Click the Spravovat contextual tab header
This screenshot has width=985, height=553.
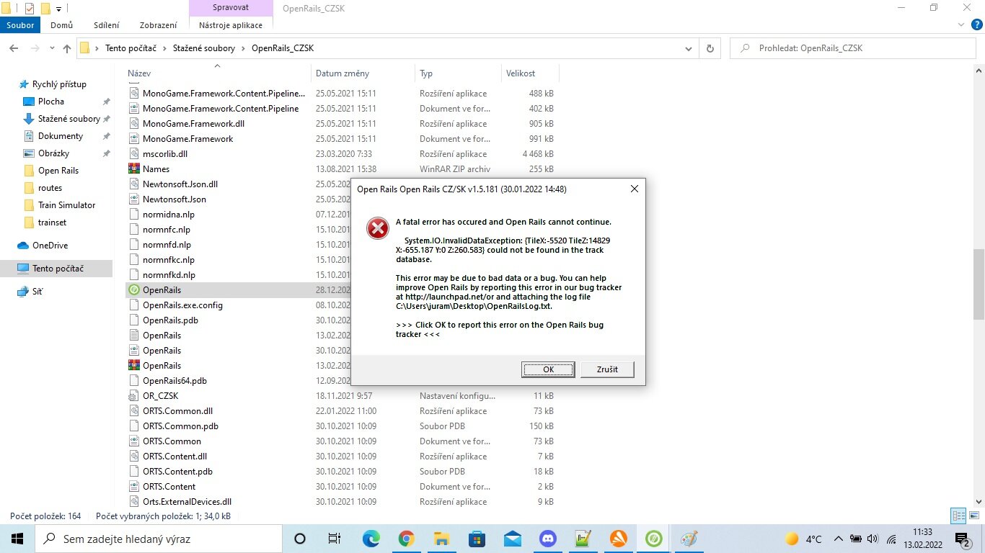[231, 8]
